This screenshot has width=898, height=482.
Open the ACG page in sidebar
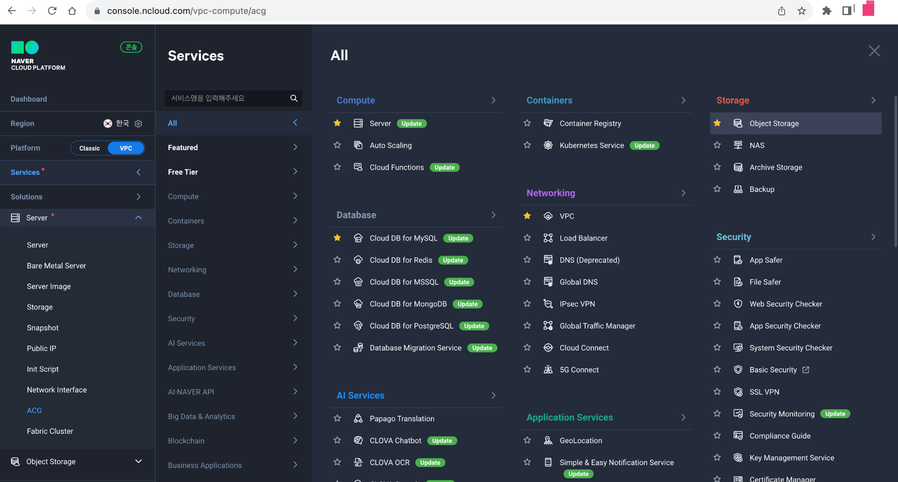(x=35, y=410)
